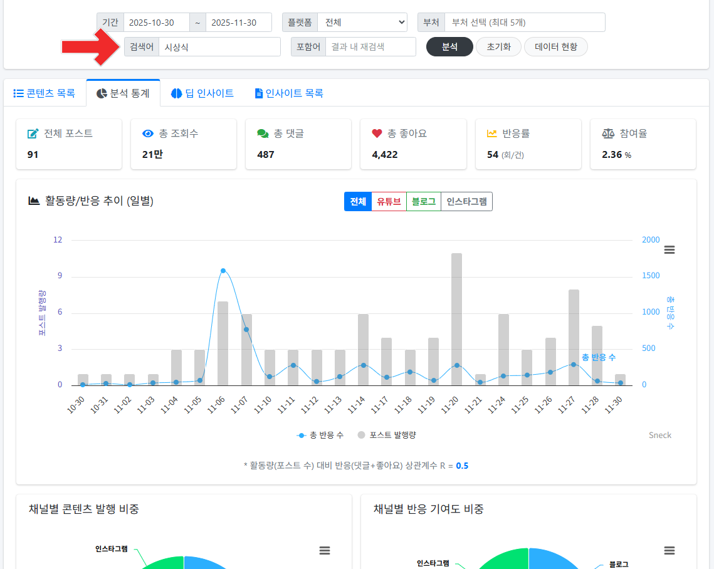
Task: Click the eye icon on the 총 조회수 card
Action: [148, 133]
